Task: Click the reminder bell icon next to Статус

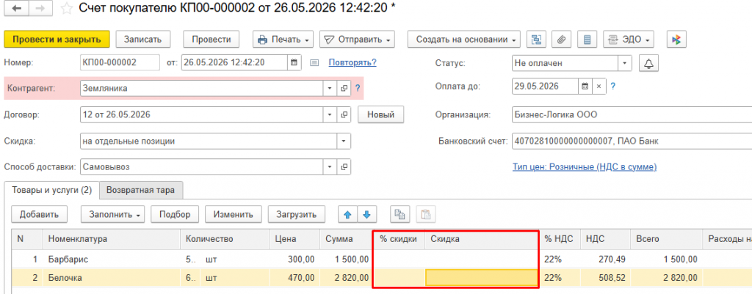Action: (649, 63)
